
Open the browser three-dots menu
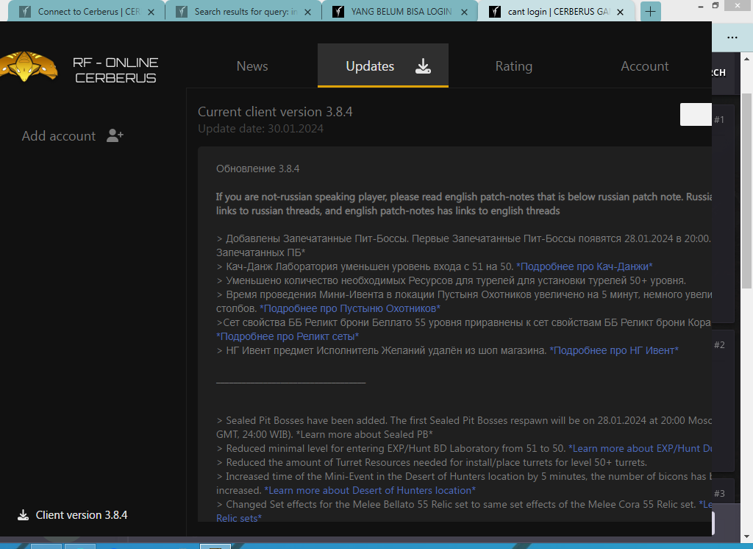pyautogui.click(x=732, y=38)
